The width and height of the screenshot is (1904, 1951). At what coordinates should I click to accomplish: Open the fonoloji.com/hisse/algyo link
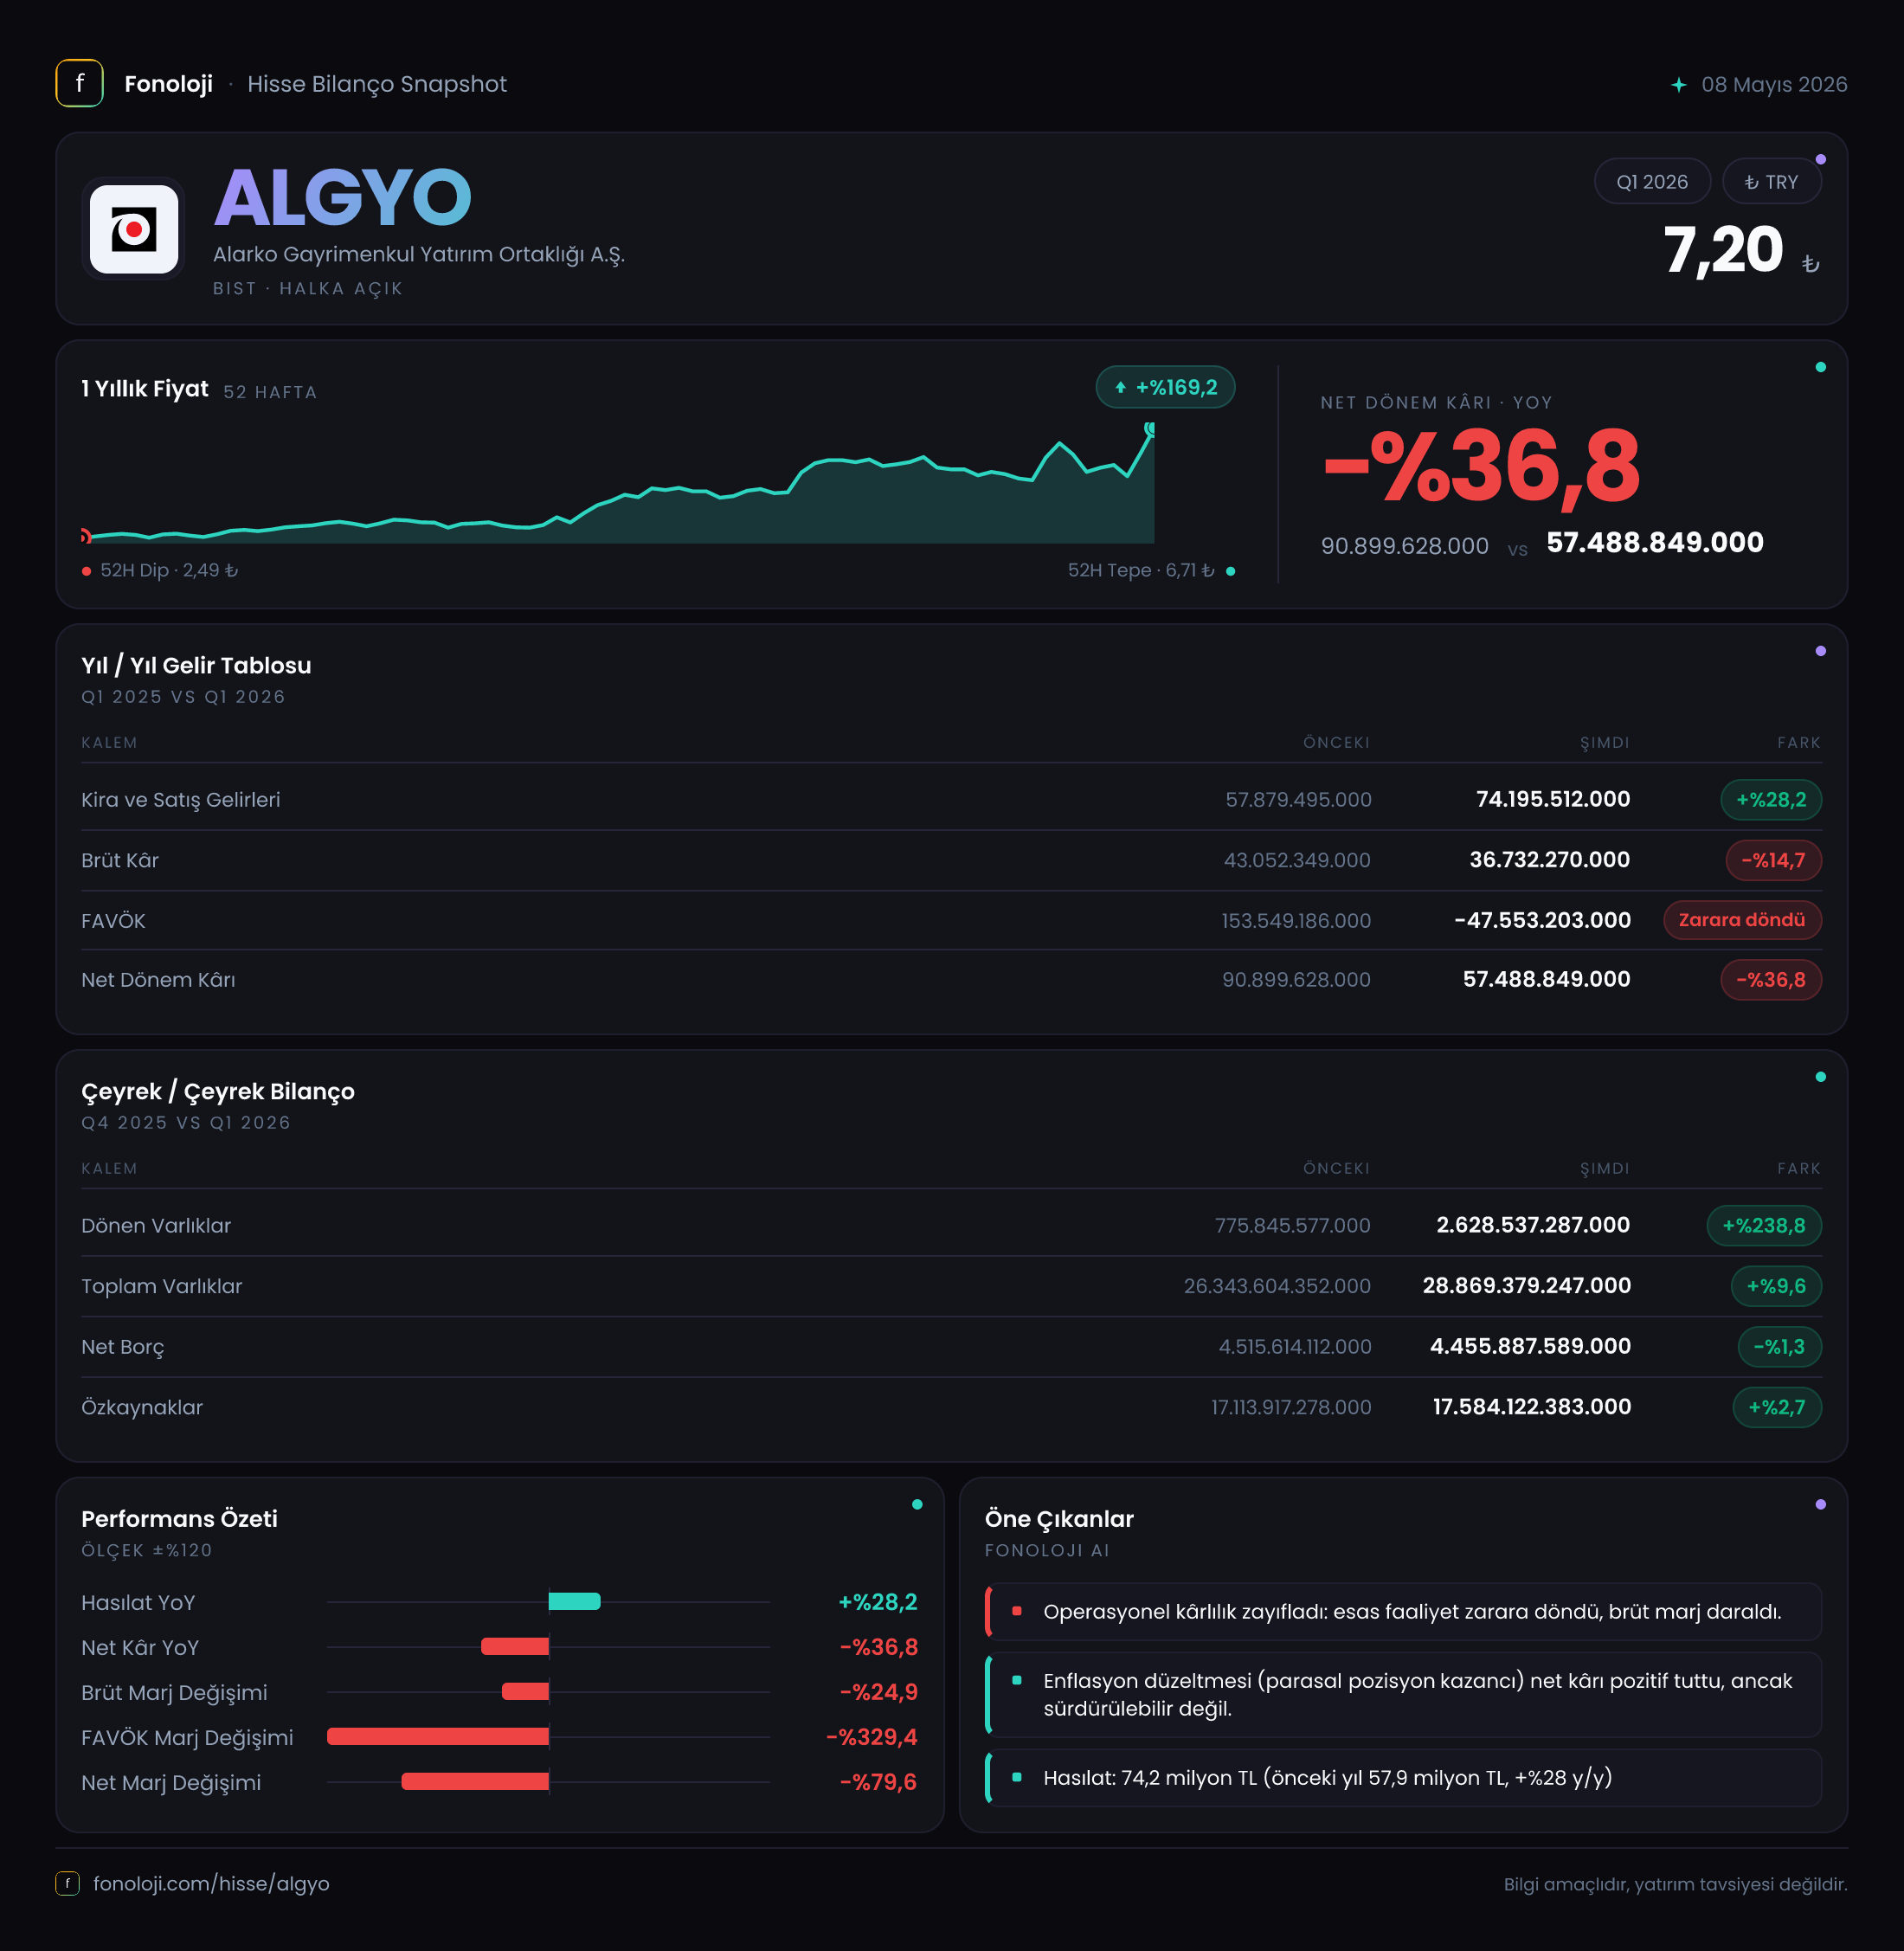[211, 1883]
